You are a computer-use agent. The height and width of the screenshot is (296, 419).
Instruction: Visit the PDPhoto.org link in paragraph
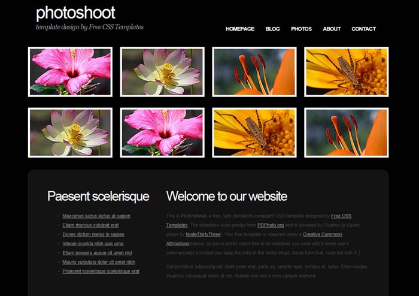pyautogui.click(x=271, y=225)
